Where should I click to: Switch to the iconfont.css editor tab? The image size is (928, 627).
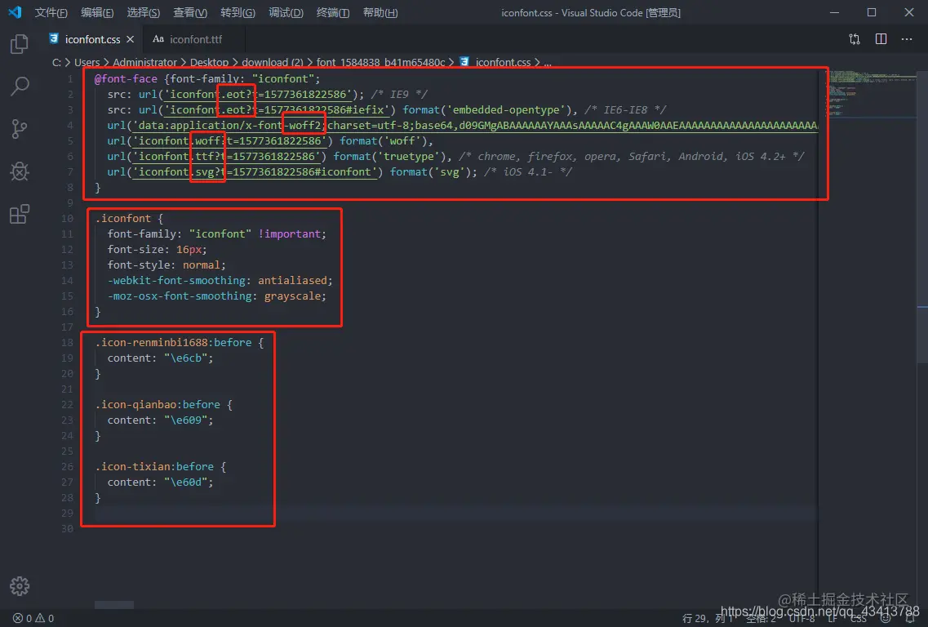pyautogui.click(x=92, y=39)
